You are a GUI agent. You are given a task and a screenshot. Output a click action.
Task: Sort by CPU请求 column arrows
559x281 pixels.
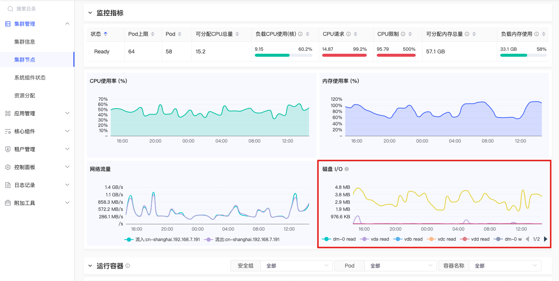355,34
